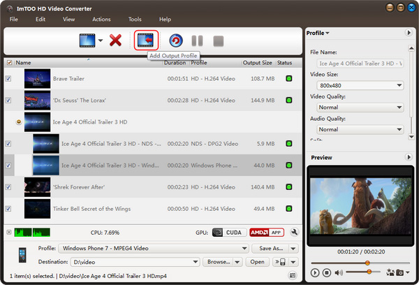Image resolution: width=419 pixels, height=285 pixels.
Task: Open the Profile combo box at bottom
Action: [154, 249]
